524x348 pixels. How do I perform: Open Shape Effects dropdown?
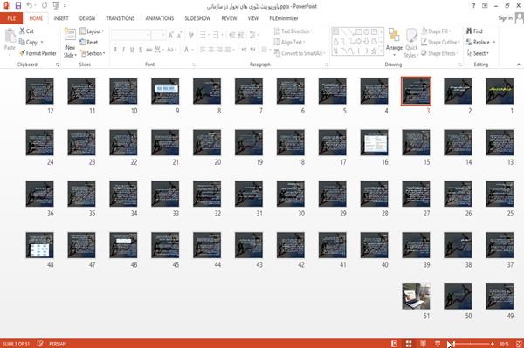[439, 53]
